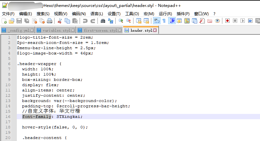Click the '.header-wrapper {' line
The height and width of the screenshot is (141, 260).
pyautogui.click(x=39, y=64)
